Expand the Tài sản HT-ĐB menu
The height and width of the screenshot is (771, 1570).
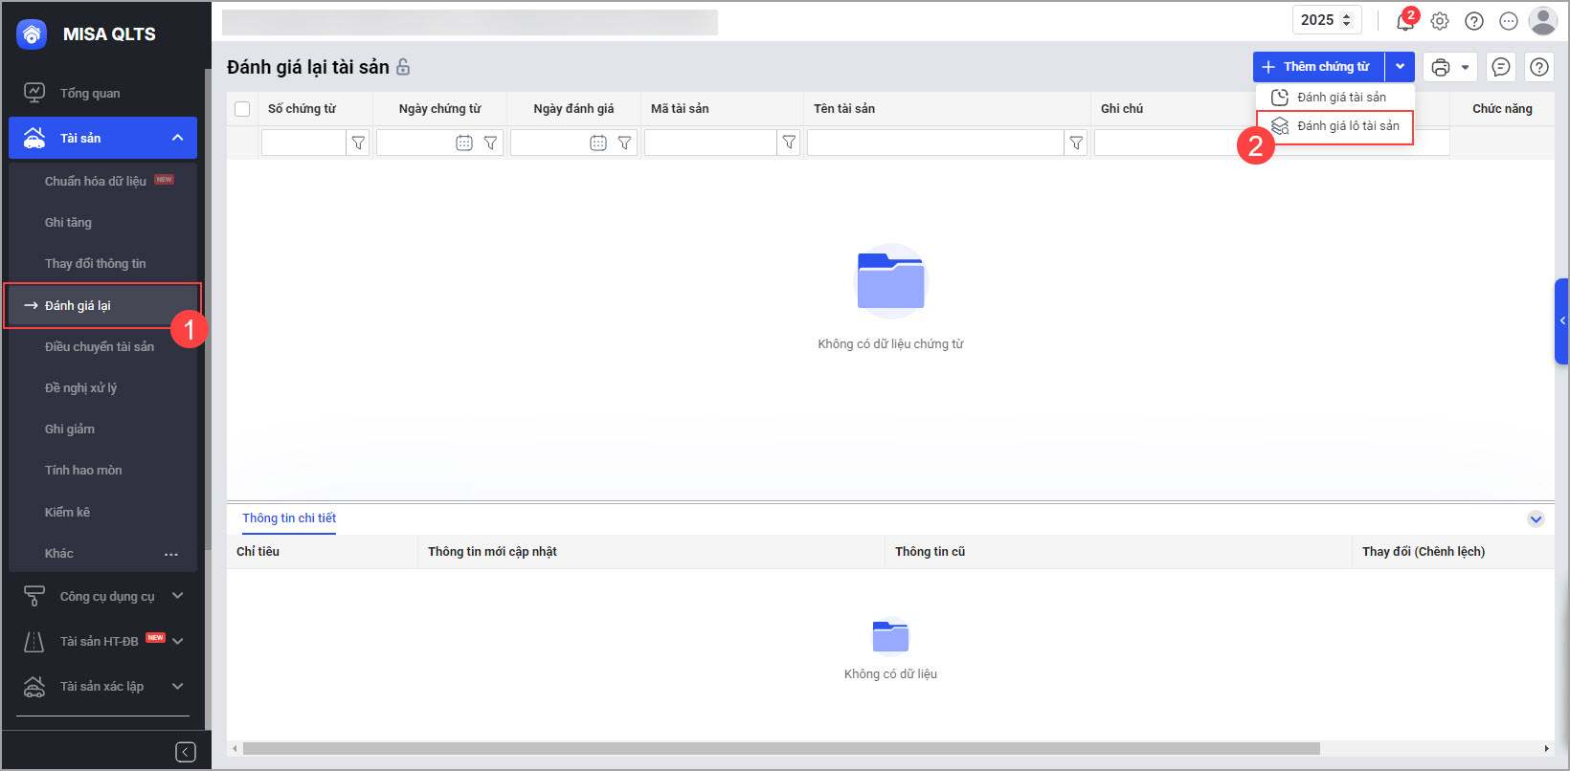tap(177, 641)
